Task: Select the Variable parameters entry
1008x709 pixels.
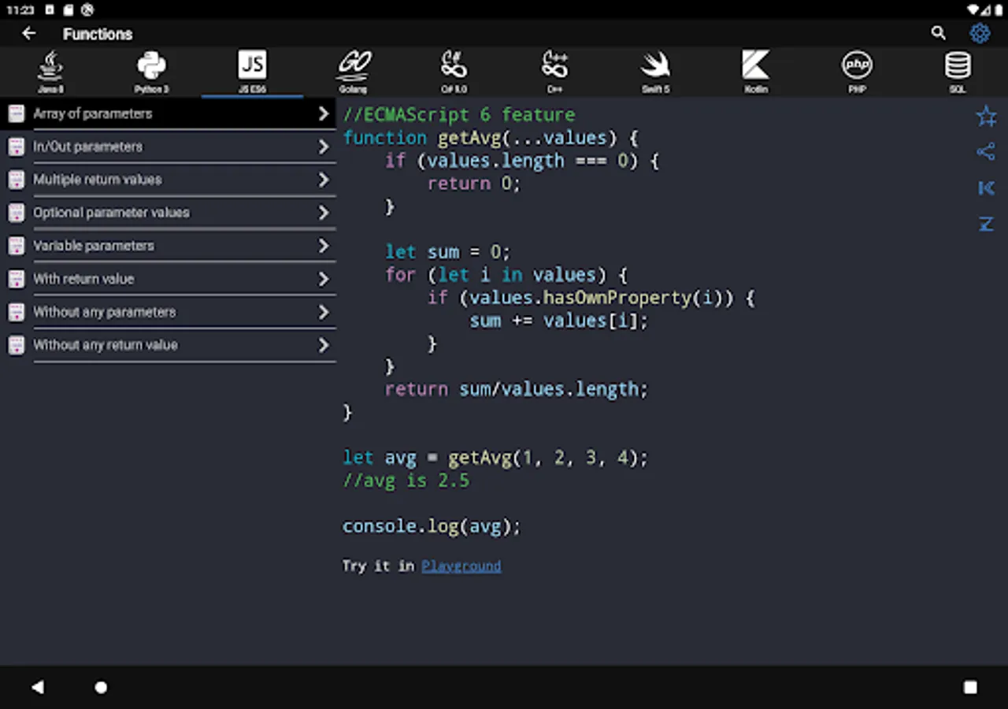Action: point(94,246)
